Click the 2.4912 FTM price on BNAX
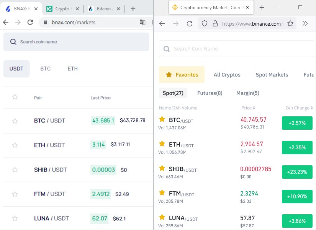 101,194
